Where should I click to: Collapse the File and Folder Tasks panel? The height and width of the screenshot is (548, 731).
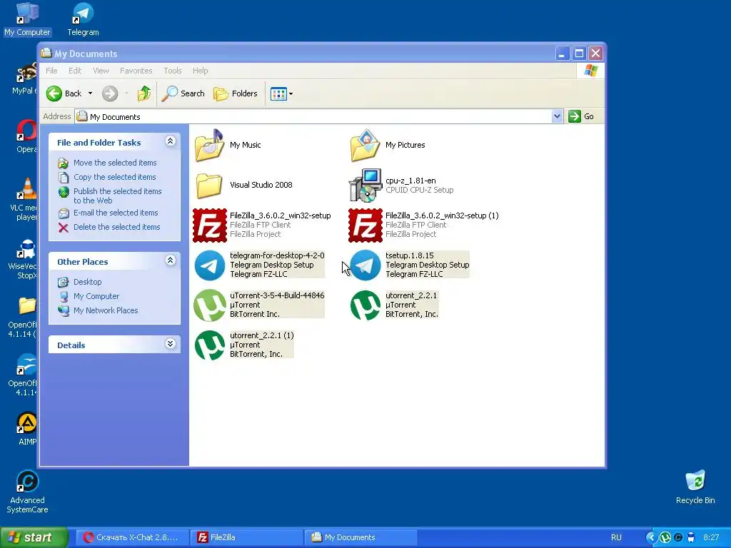[171, 141]
